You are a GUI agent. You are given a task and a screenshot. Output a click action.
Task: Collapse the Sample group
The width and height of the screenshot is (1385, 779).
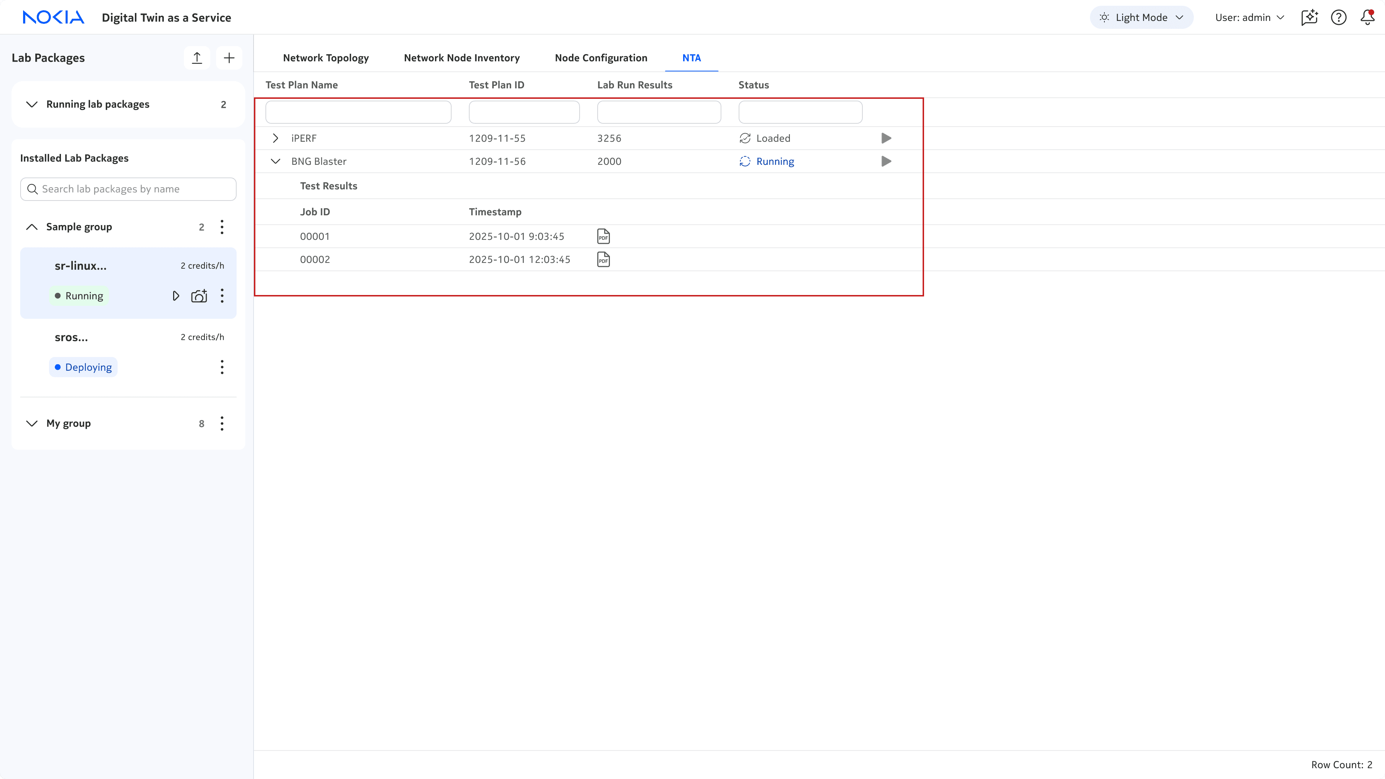32,227
